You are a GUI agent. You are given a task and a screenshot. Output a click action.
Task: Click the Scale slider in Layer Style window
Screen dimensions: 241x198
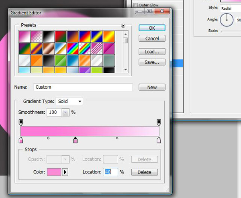click(231, 31)
